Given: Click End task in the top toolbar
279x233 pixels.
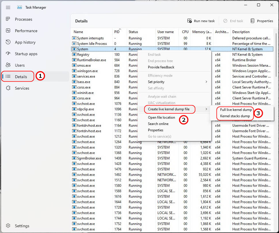Looking at the screenshot, I should (233, 21).
